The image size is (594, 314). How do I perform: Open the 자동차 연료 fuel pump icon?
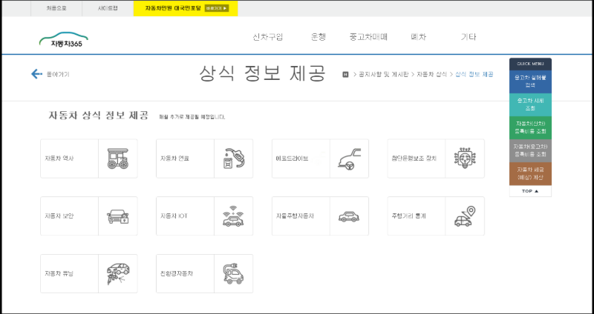[233, 158]
